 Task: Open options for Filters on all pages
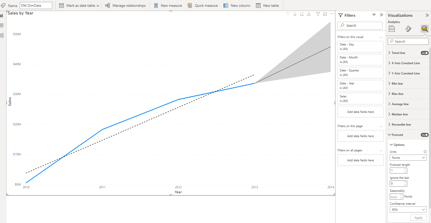(381, 151)
